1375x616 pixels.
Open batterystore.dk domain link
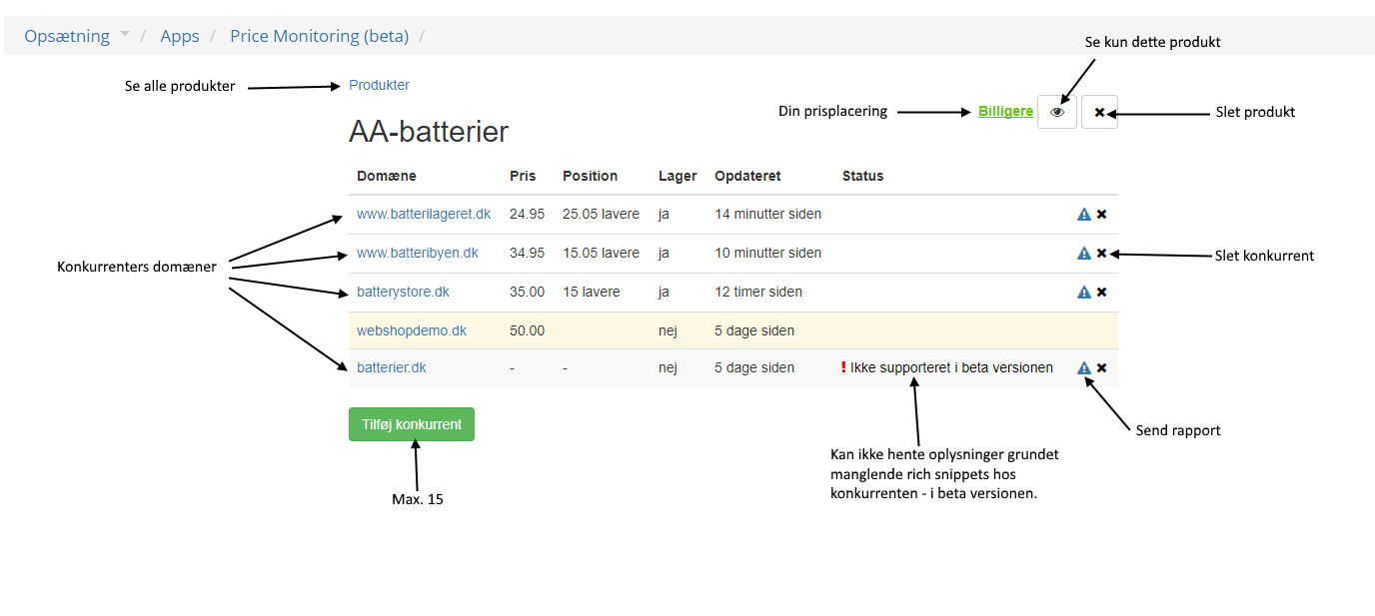pyautogui.click(x=403, y=292)
